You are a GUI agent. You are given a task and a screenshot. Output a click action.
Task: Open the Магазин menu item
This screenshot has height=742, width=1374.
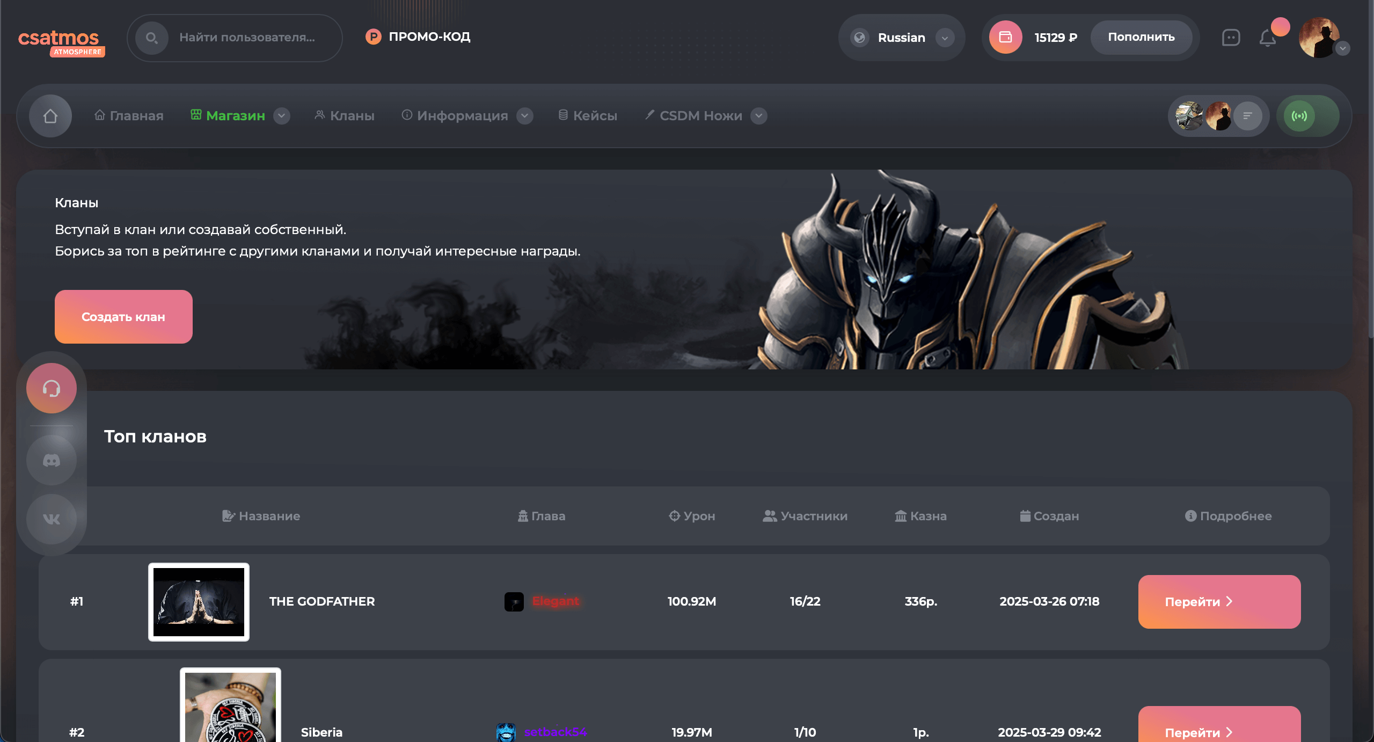coord(228,115)
